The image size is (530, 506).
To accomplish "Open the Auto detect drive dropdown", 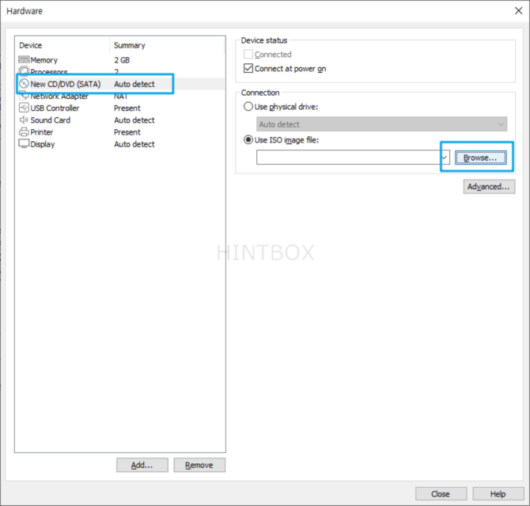I will 381,124.
